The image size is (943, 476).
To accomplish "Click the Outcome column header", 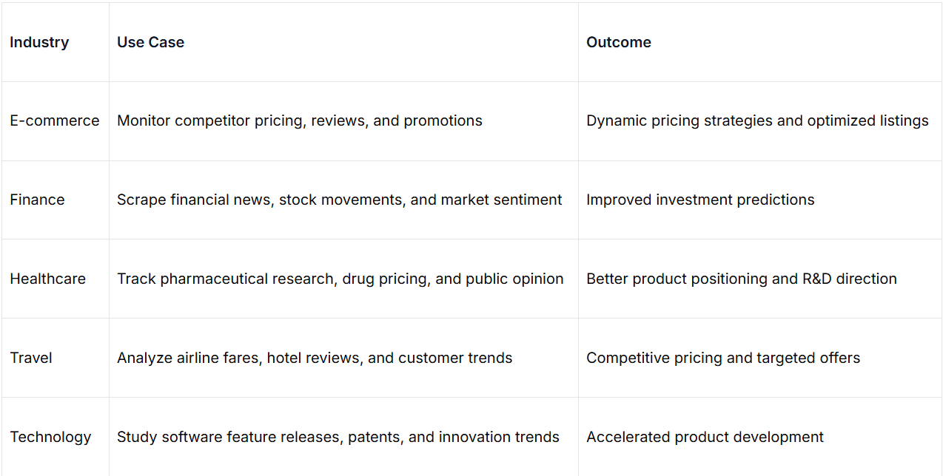I will [618, 42].
